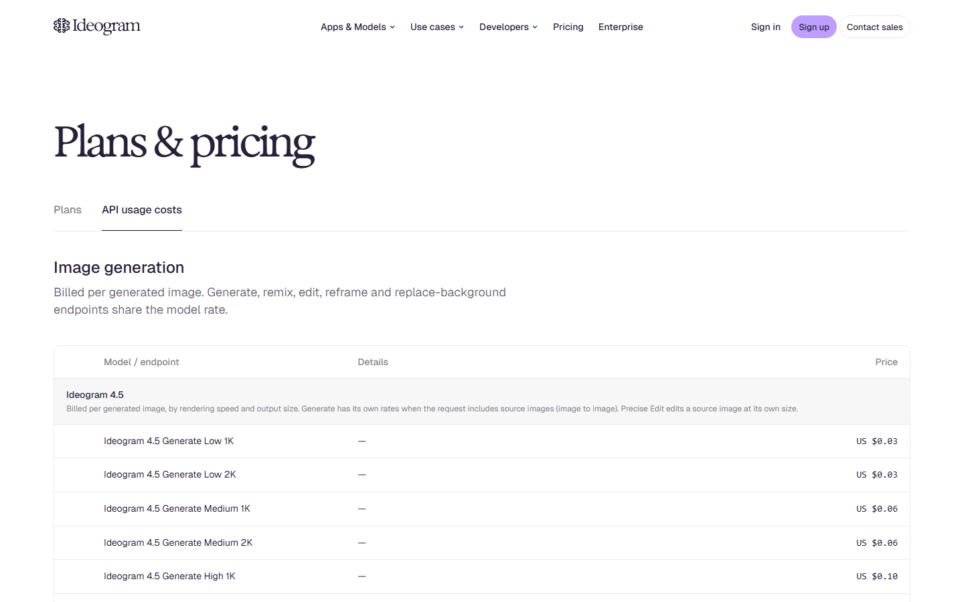
Task: Click the Sign up button
Action: point(813,27)
